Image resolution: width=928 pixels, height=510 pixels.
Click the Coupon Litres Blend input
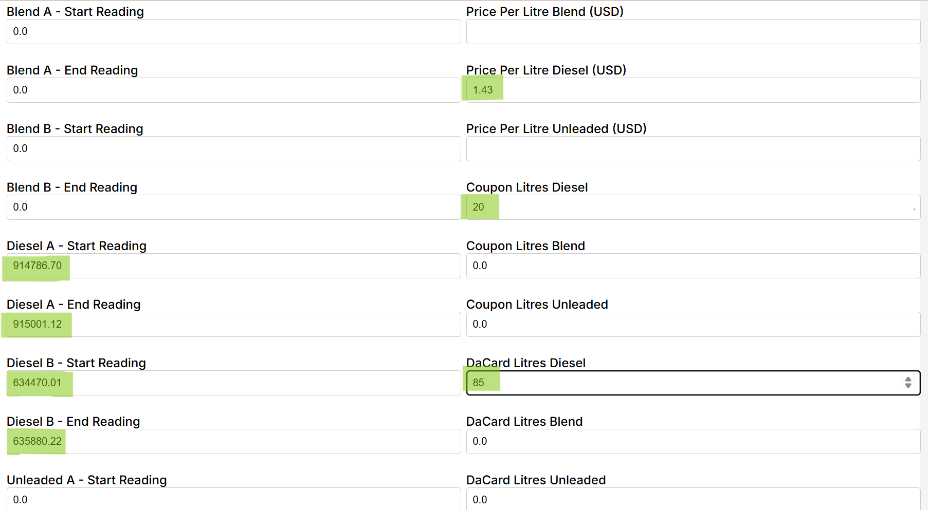tap(693, 266)
